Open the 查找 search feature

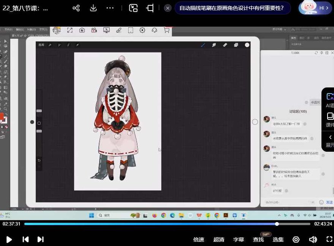258,240
